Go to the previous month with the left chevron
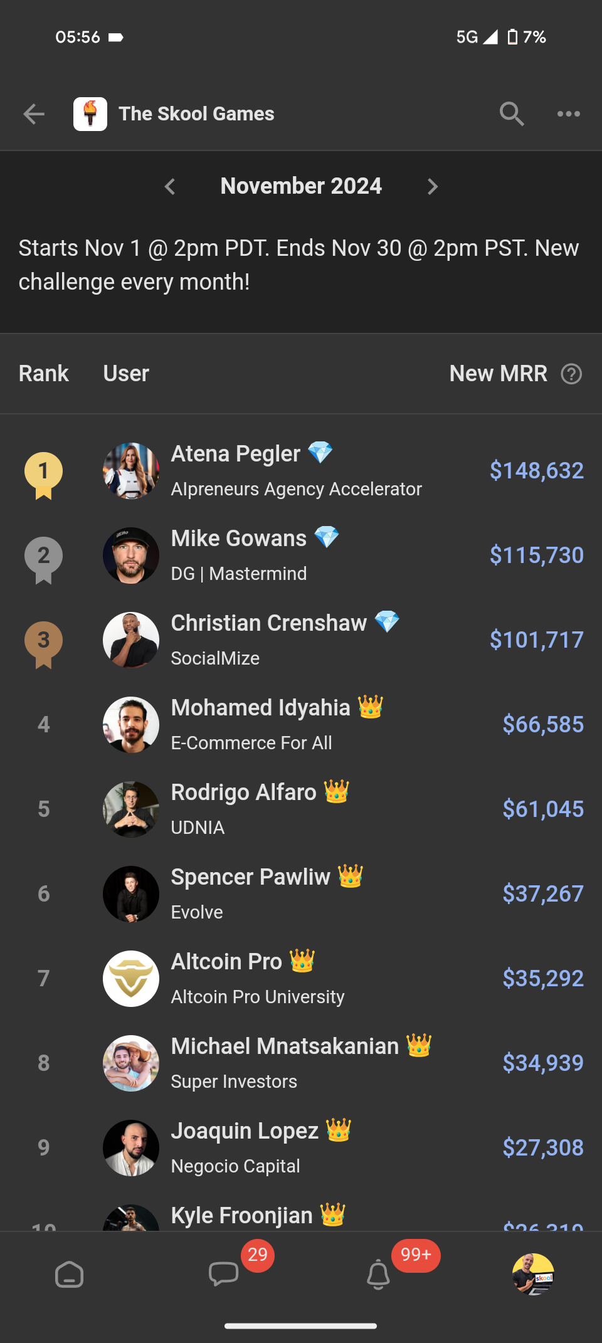The width and height of the screenshot is (602, 1343). pyautogui.click(x=169, y=186)
